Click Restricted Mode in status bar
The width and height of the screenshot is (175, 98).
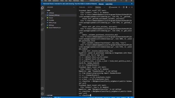tap(47, 97)
